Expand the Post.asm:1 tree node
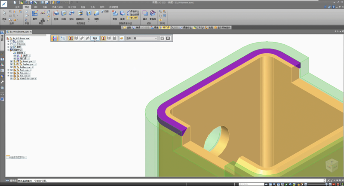The height and width of the screenshot is (186, 344). point(8,70)
